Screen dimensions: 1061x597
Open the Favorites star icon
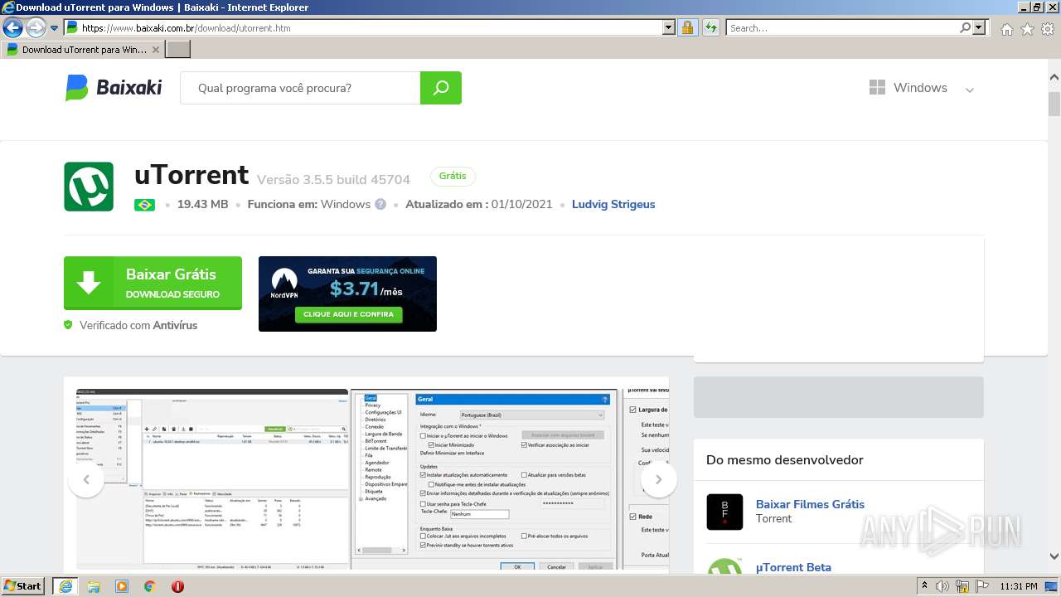[1027, 29]
